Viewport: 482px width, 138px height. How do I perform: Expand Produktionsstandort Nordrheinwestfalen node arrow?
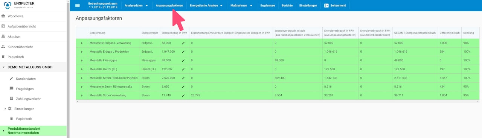[x=3, y=131]
